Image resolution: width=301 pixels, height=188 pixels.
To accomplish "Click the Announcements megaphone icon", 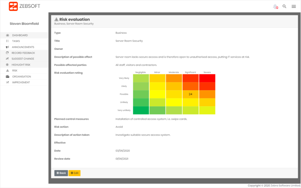I will (x=8, y=47).
